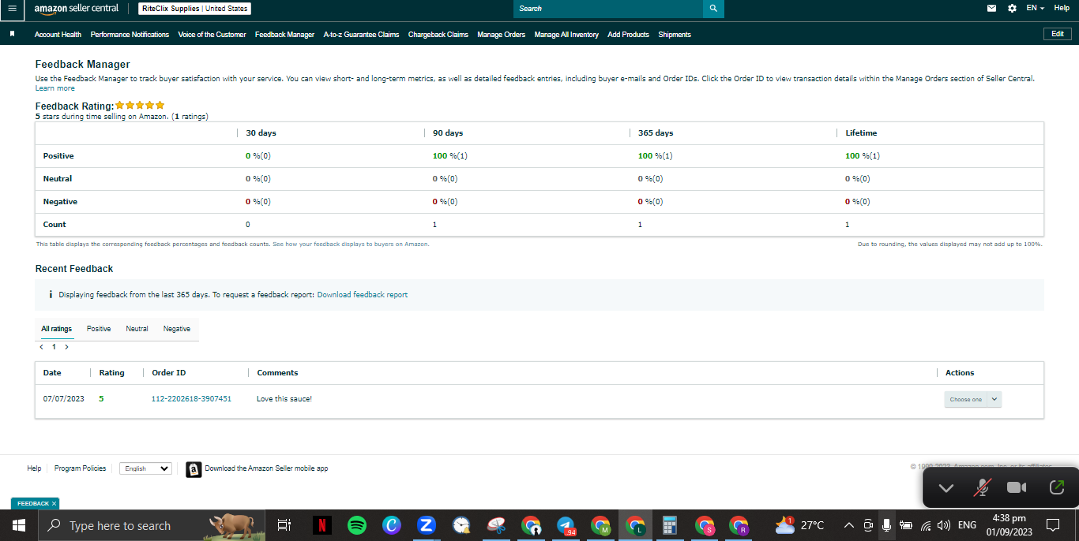Click the Choose one action button

(966, 400)
